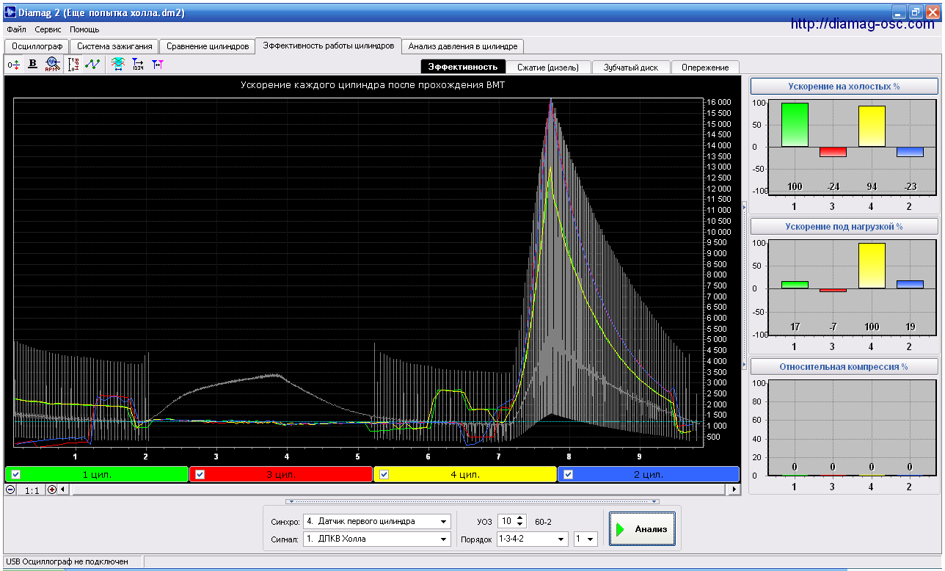The width and height of the screenshot is (945, 571).
Task: Open the Помощь menu
Action: pyautogui.click(x=84, y=29)
